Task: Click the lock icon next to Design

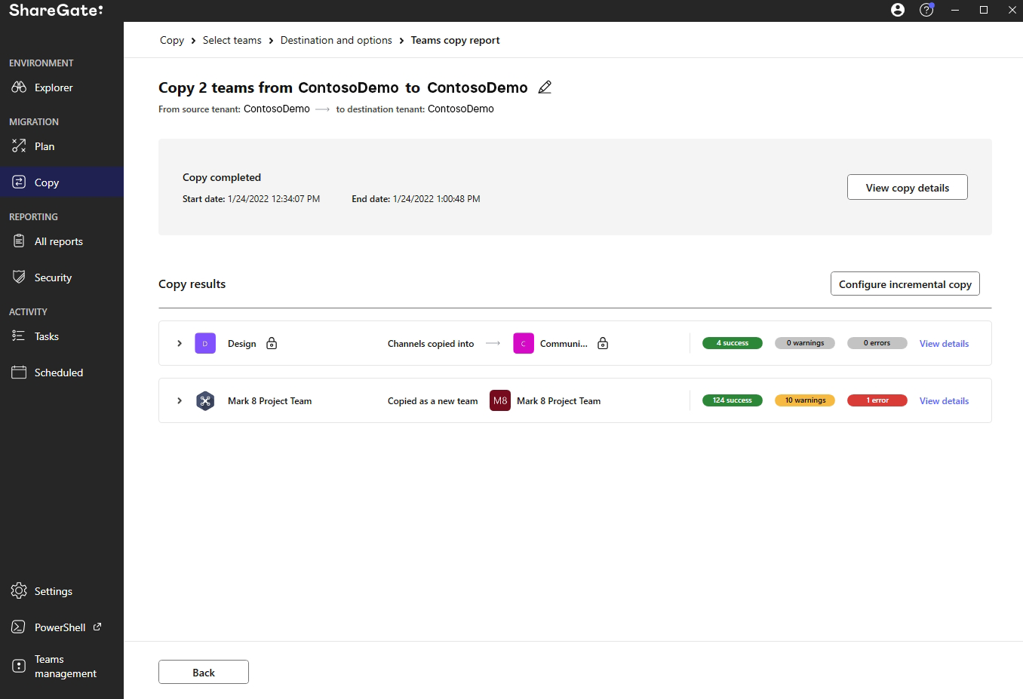Action: [x=272, y=344]
